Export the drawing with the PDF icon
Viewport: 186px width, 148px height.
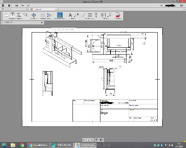point(118,15)
